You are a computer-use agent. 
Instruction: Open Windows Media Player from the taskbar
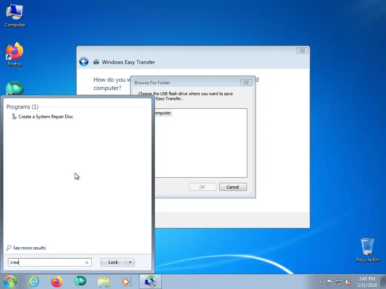point(127,281)
